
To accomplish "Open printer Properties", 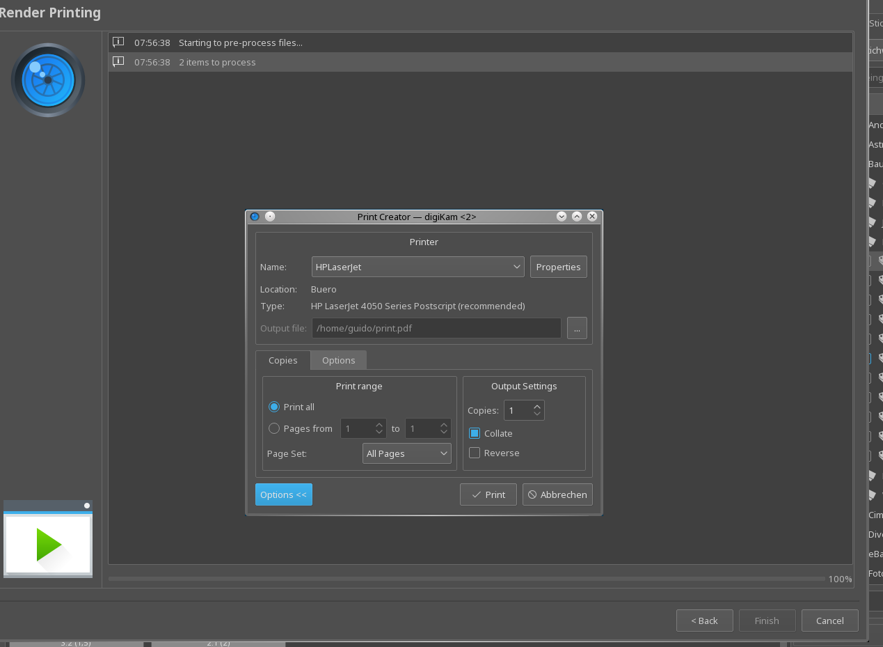I will (558, 267).
